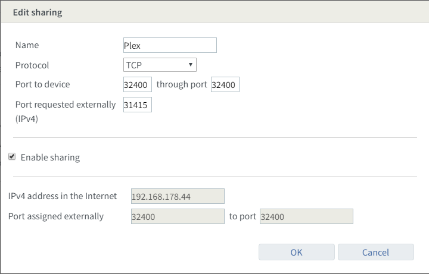Click the IPv4 address in the Internet label
The image size is (429, 274).
coord(62,196)
